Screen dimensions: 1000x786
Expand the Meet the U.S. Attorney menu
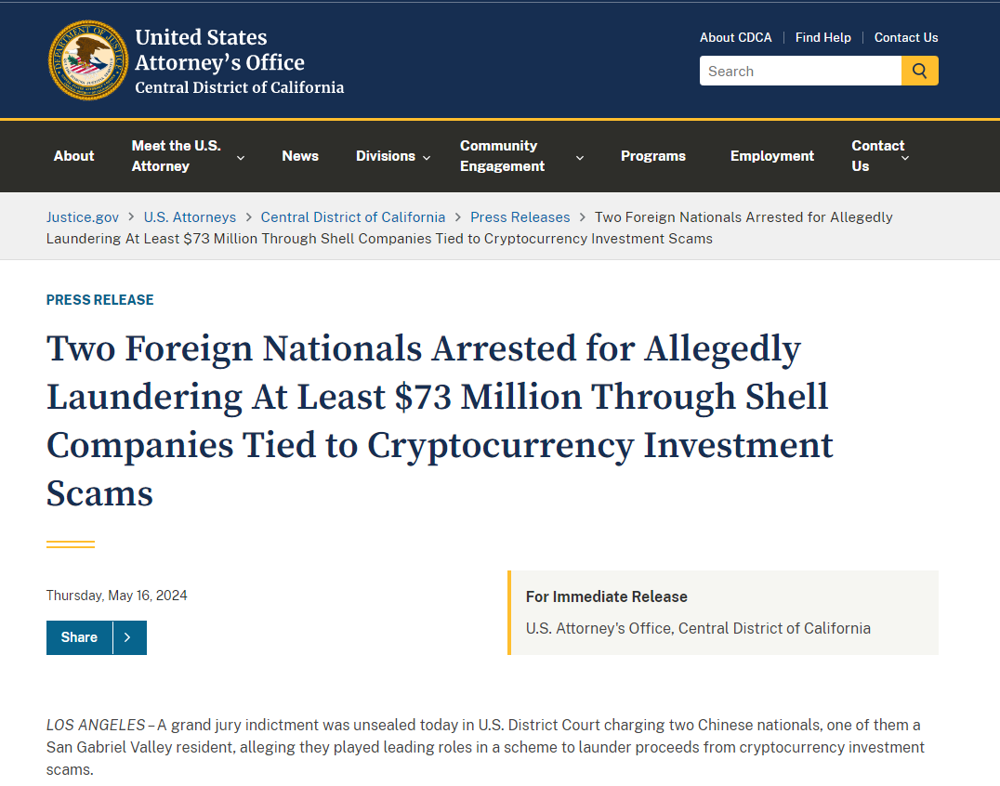point(187,156)
